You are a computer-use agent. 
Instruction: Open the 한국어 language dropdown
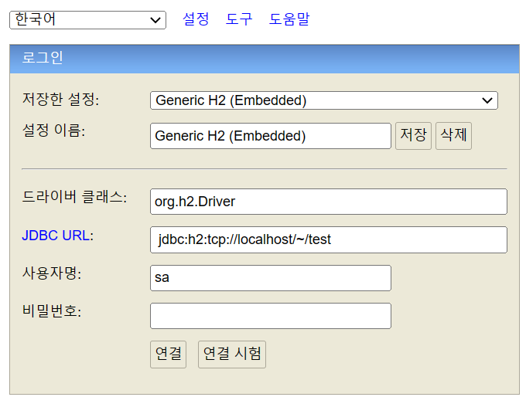87,20
